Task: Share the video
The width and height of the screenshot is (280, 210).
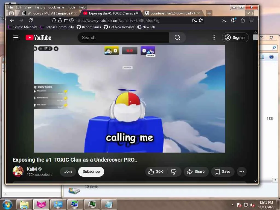Action: 196,172
